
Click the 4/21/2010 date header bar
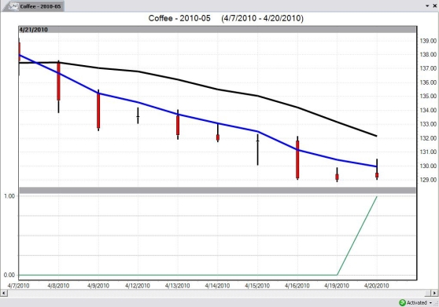coord(218,30)
